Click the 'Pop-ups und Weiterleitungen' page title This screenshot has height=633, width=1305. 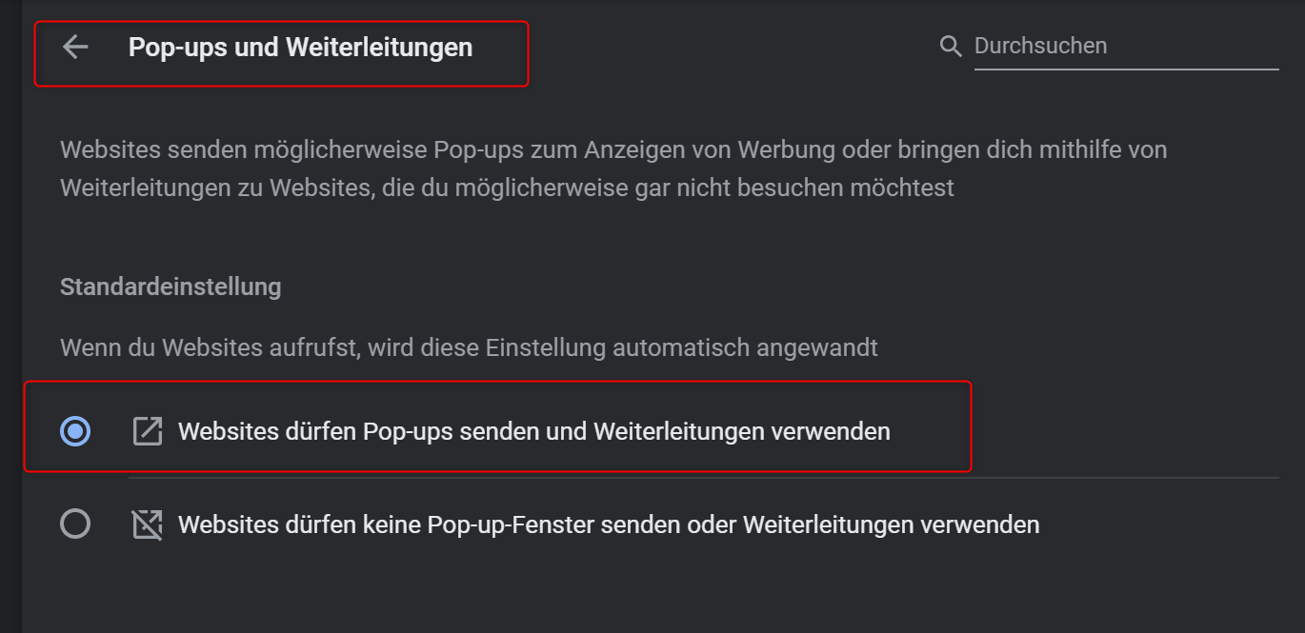[x=300, y=48]
